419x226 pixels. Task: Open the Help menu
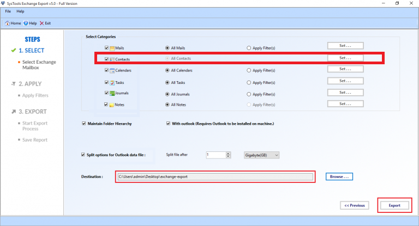click(20, 11)
